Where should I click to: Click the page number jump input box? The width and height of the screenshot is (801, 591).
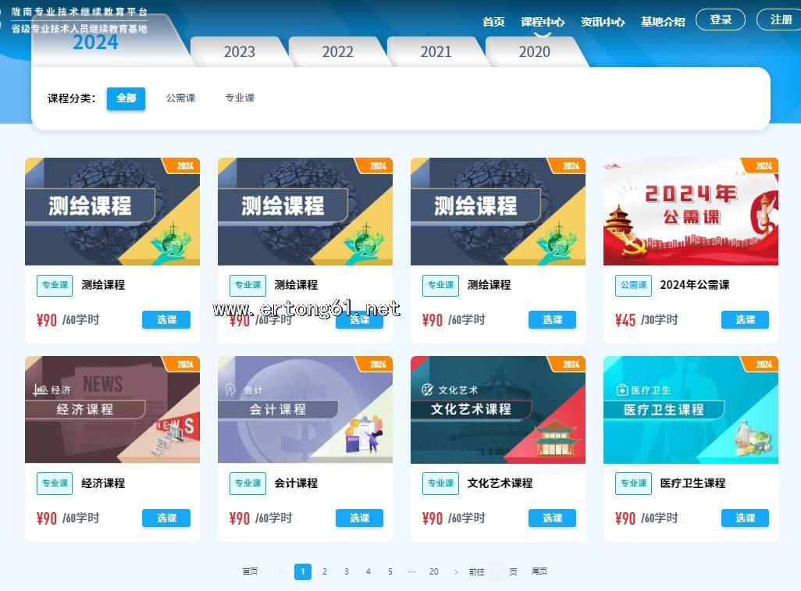tap(497, 572)
